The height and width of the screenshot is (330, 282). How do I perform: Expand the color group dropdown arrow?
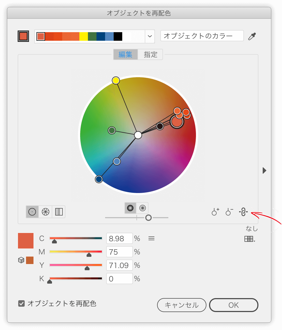click(150, 36)
